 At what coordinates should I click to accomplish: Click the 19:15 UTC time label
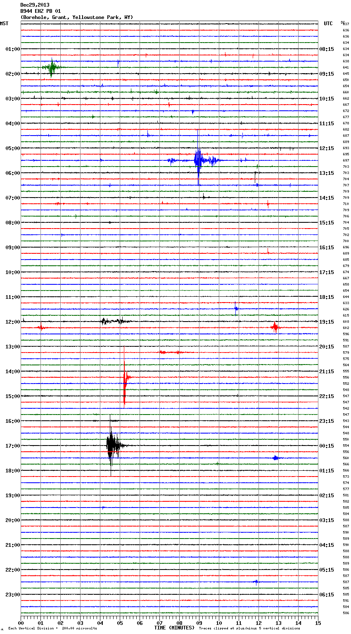[x=327, y=322]
